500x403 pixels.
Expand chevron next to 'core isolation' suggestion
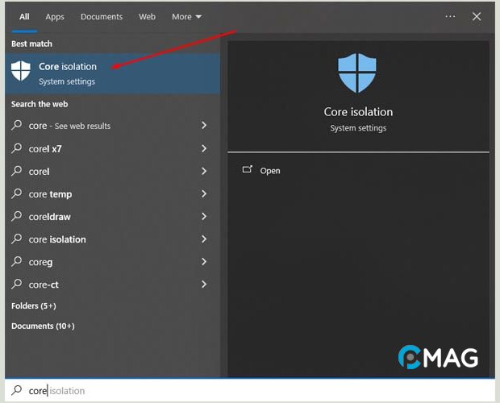pos(204,239)
